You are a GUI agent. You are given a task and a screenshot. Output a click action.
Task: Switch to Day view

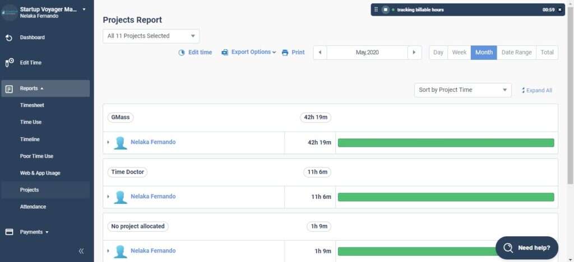coord(438,52)
